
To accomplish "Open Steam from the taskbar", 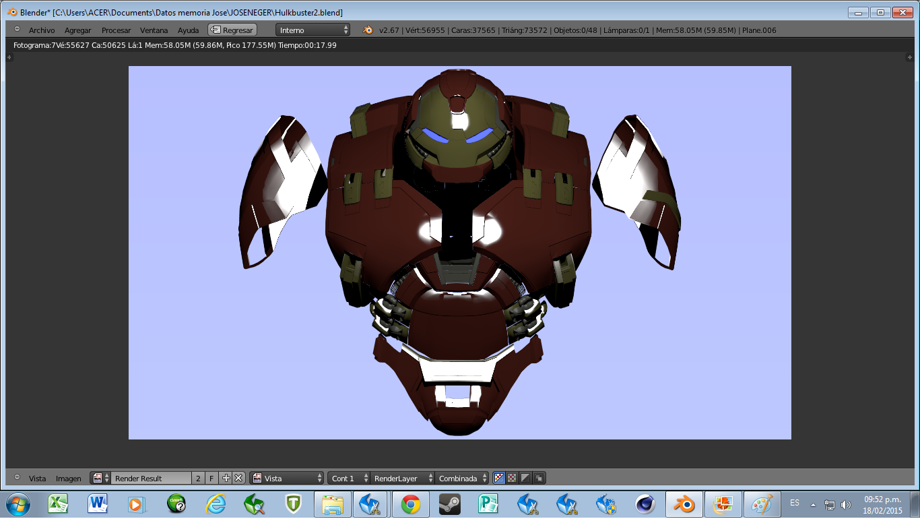I will [449, 504].
